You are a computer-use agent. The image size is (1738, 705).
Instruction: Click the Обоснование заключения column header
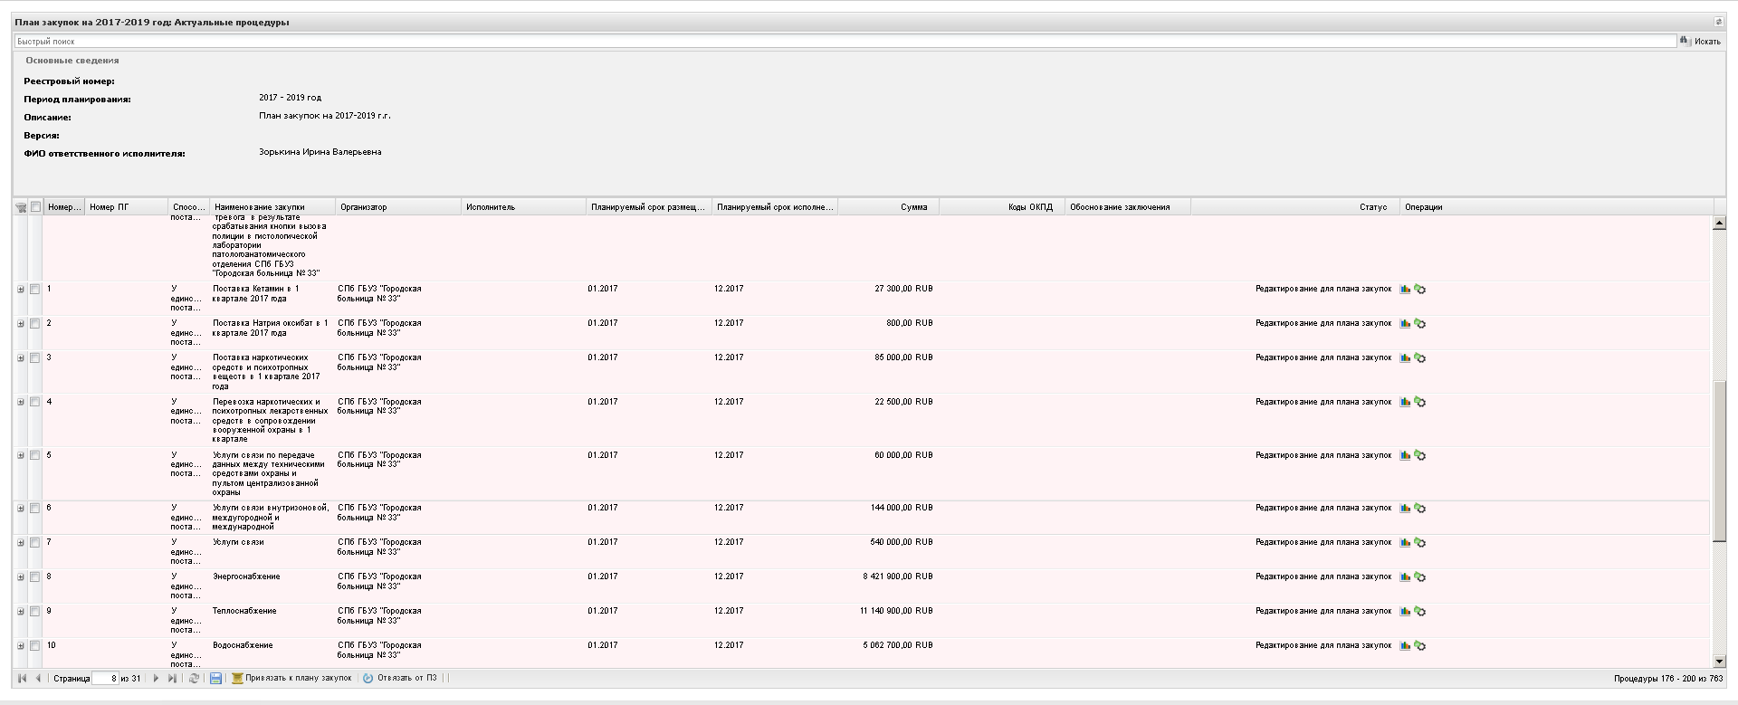pyautogui.click(x=1128, y=207)
